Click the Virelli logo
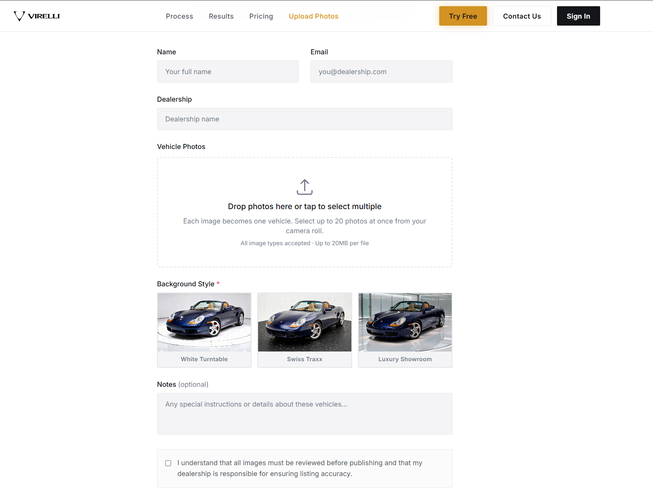The image size is (653, 490). coord(37,16)
